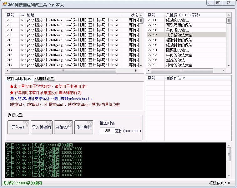Select URL row 215 with 360keng.com
The image size is (237, 188).
72,60
